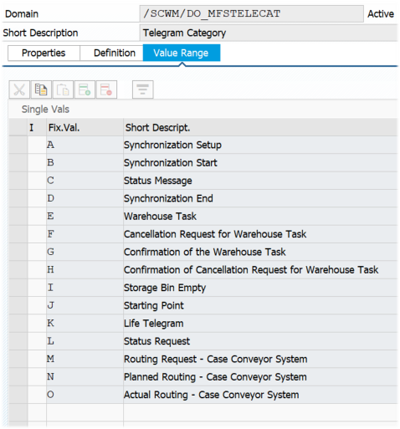Click the row selector for Status Message row
Viewport: 400px width, 429px height.
pos(18,180)
